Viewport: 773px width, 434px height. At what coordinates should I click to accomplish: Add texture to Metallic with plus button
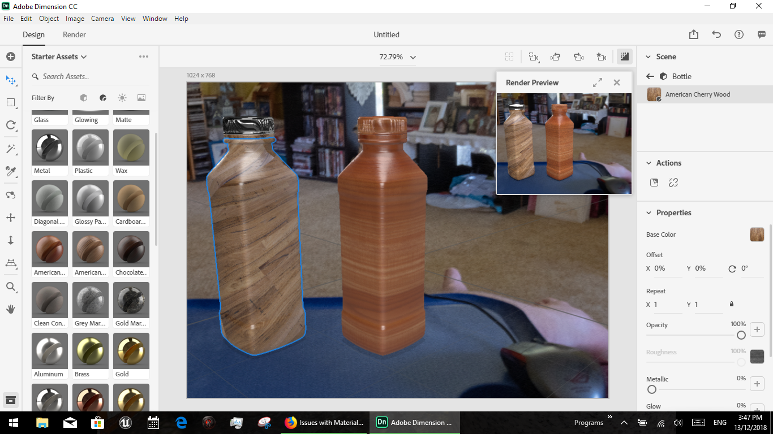[757, 384]
